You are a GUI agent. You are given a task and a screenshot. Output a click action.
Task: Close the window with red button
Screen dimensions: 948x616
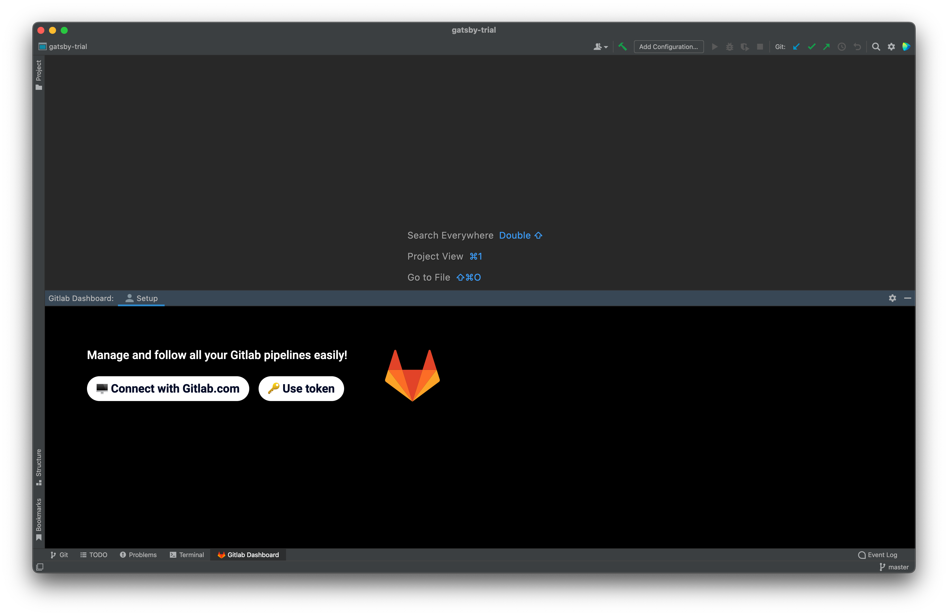[41, 30]
